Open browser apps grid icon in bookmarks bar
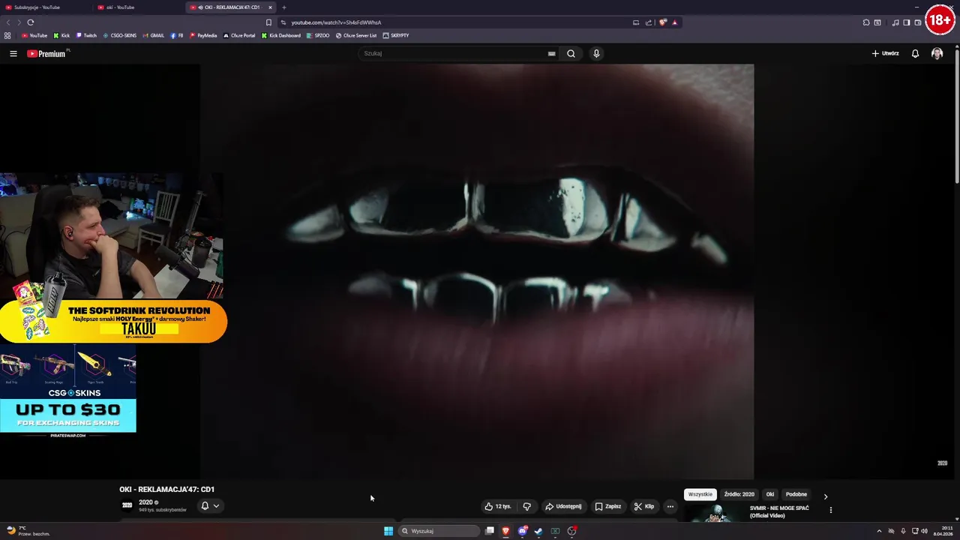The height and width of the screenshot is (540, 960). pos(7,35)
